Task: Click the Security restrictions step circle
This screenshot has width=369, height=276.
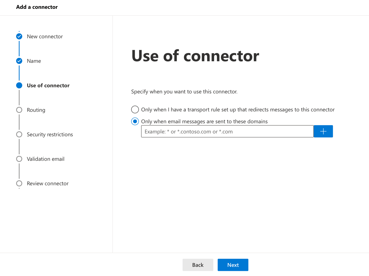Action: click(19, 134)
